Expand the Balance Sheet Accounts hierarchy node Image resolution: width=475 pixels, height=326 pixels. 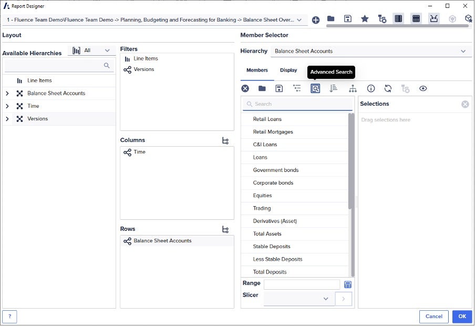click(7, 94)
